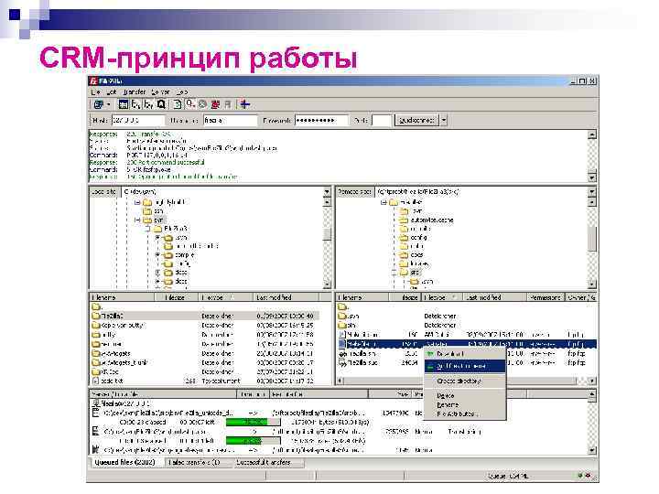Choose Download from context menu
659x494 pixels.
[464, 354]
